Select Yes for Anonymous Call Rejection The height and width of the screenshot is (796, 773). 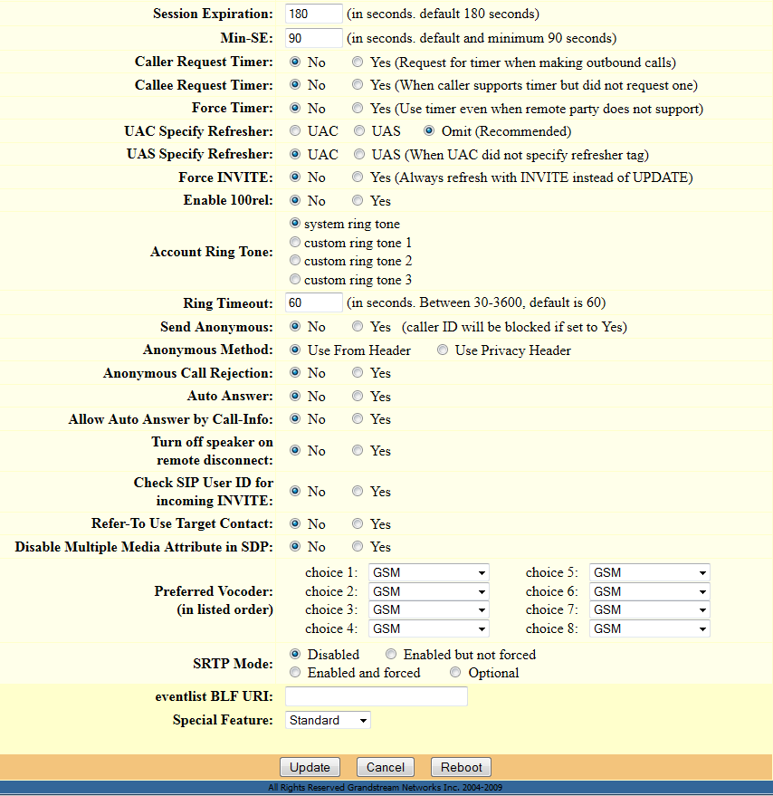click(358, 372)
